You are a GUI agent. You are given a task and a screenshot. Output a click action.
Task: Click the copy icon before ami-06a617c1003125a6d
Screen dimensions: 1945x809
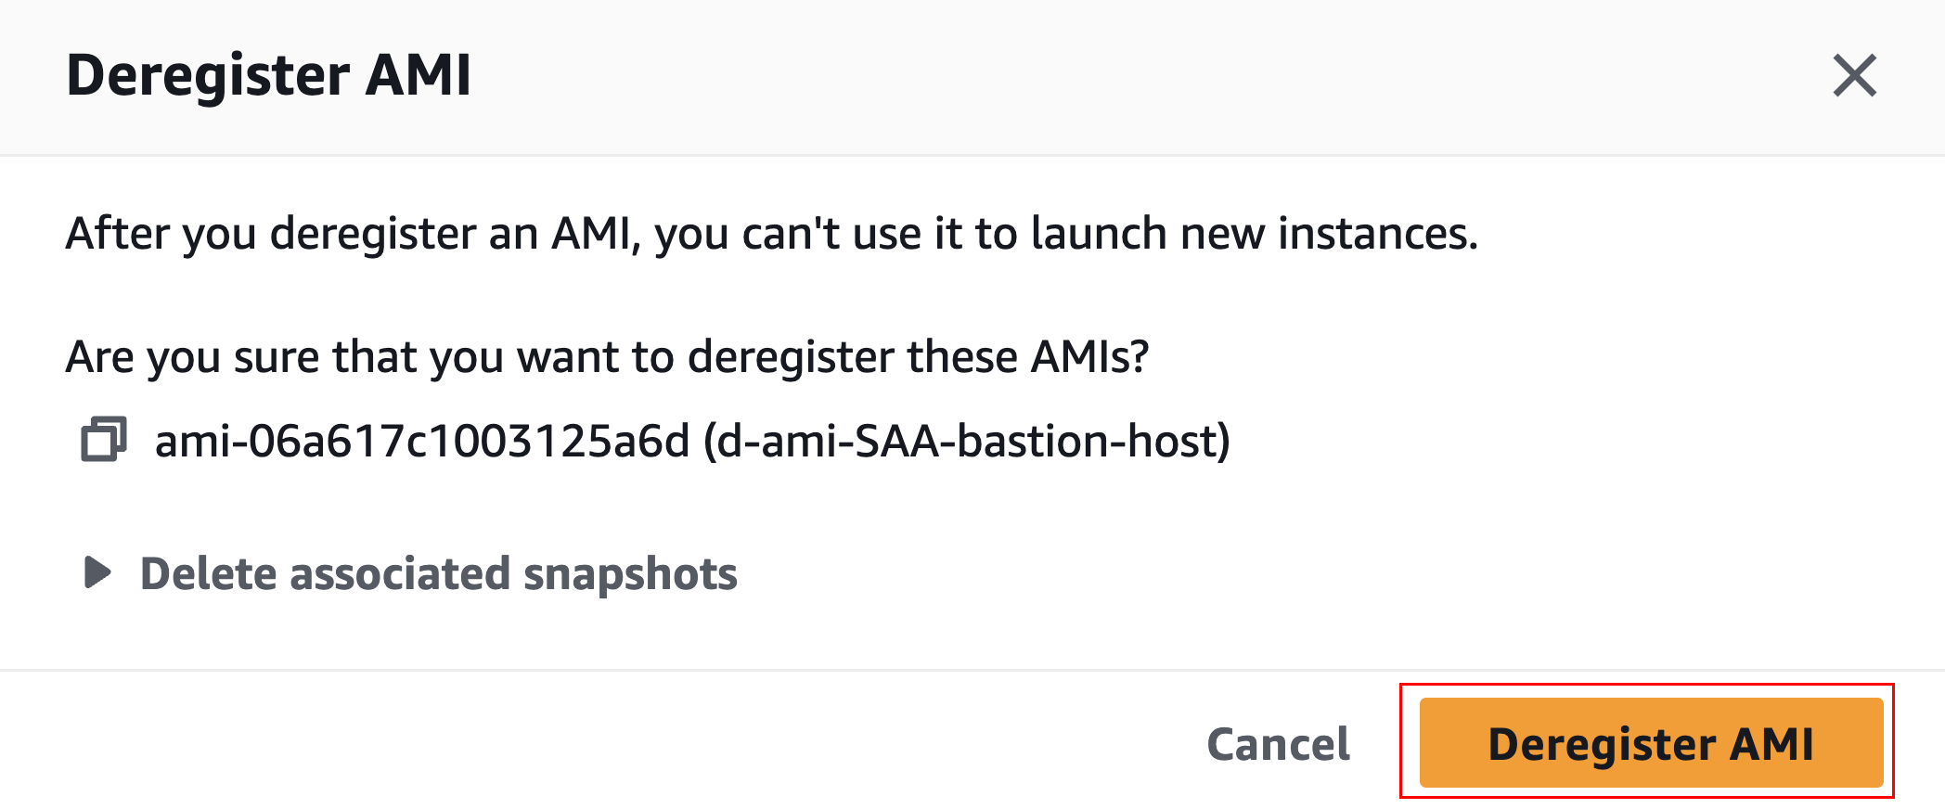(x=103, y=440)
